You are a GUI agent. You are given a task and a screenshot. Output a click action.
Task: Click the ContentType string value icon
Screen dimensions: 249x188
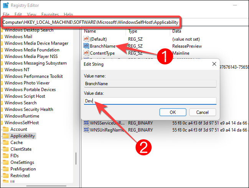pyautogui.click(x=86, y=53)
